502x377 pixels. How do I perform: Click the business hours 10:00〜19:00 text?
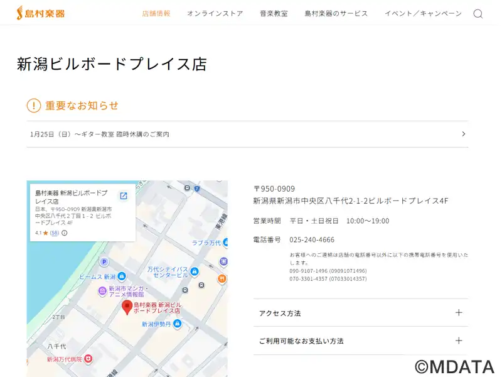pyautogui.click(x=368, y=221)
